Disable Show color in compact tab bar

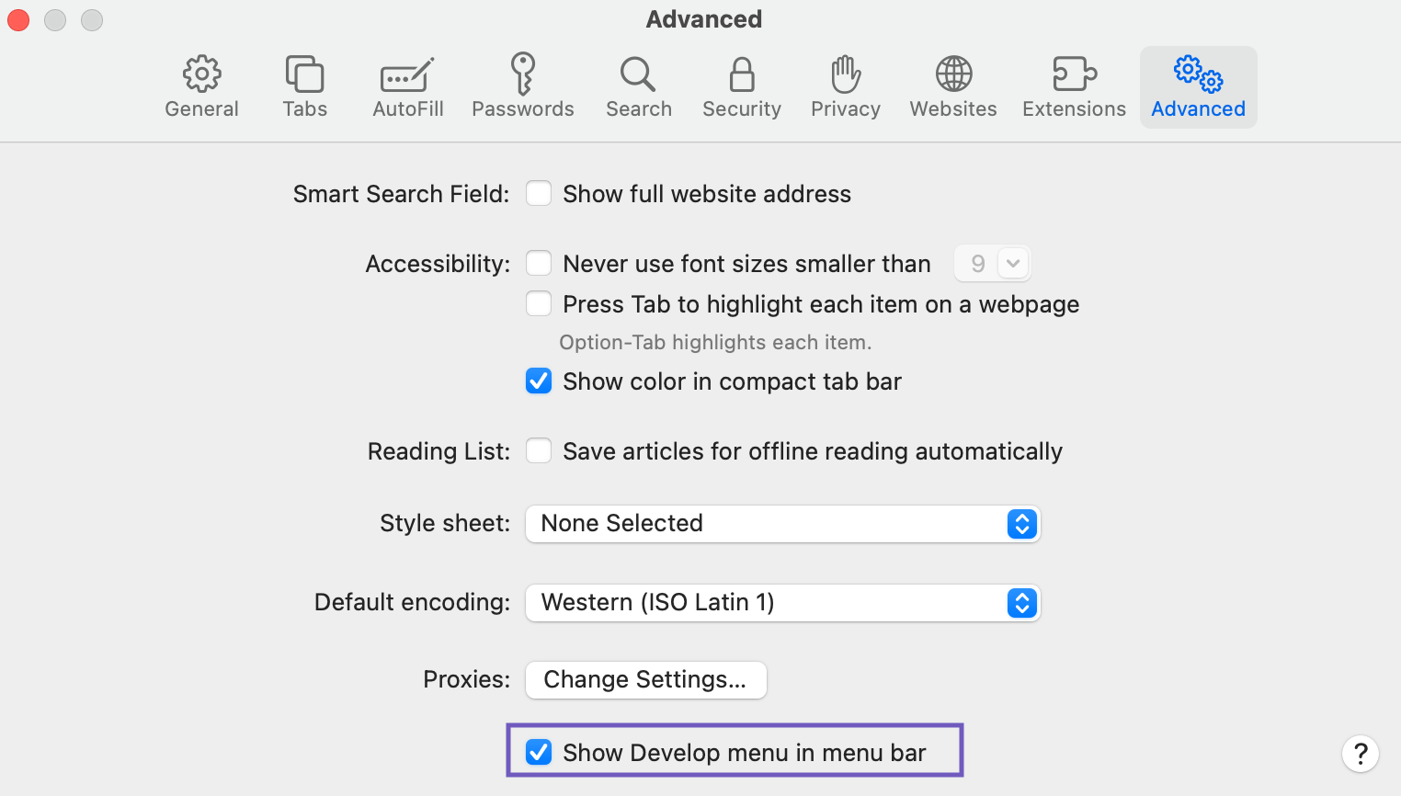539,381
